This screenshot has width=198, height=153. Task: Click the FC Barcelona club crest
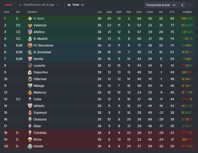point(30,45)
